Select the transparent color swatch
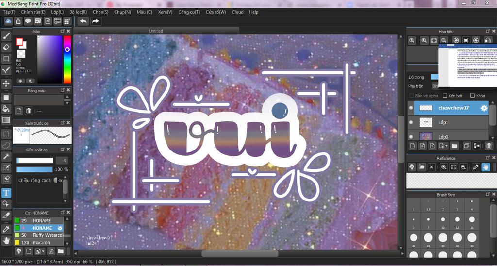 21,53
